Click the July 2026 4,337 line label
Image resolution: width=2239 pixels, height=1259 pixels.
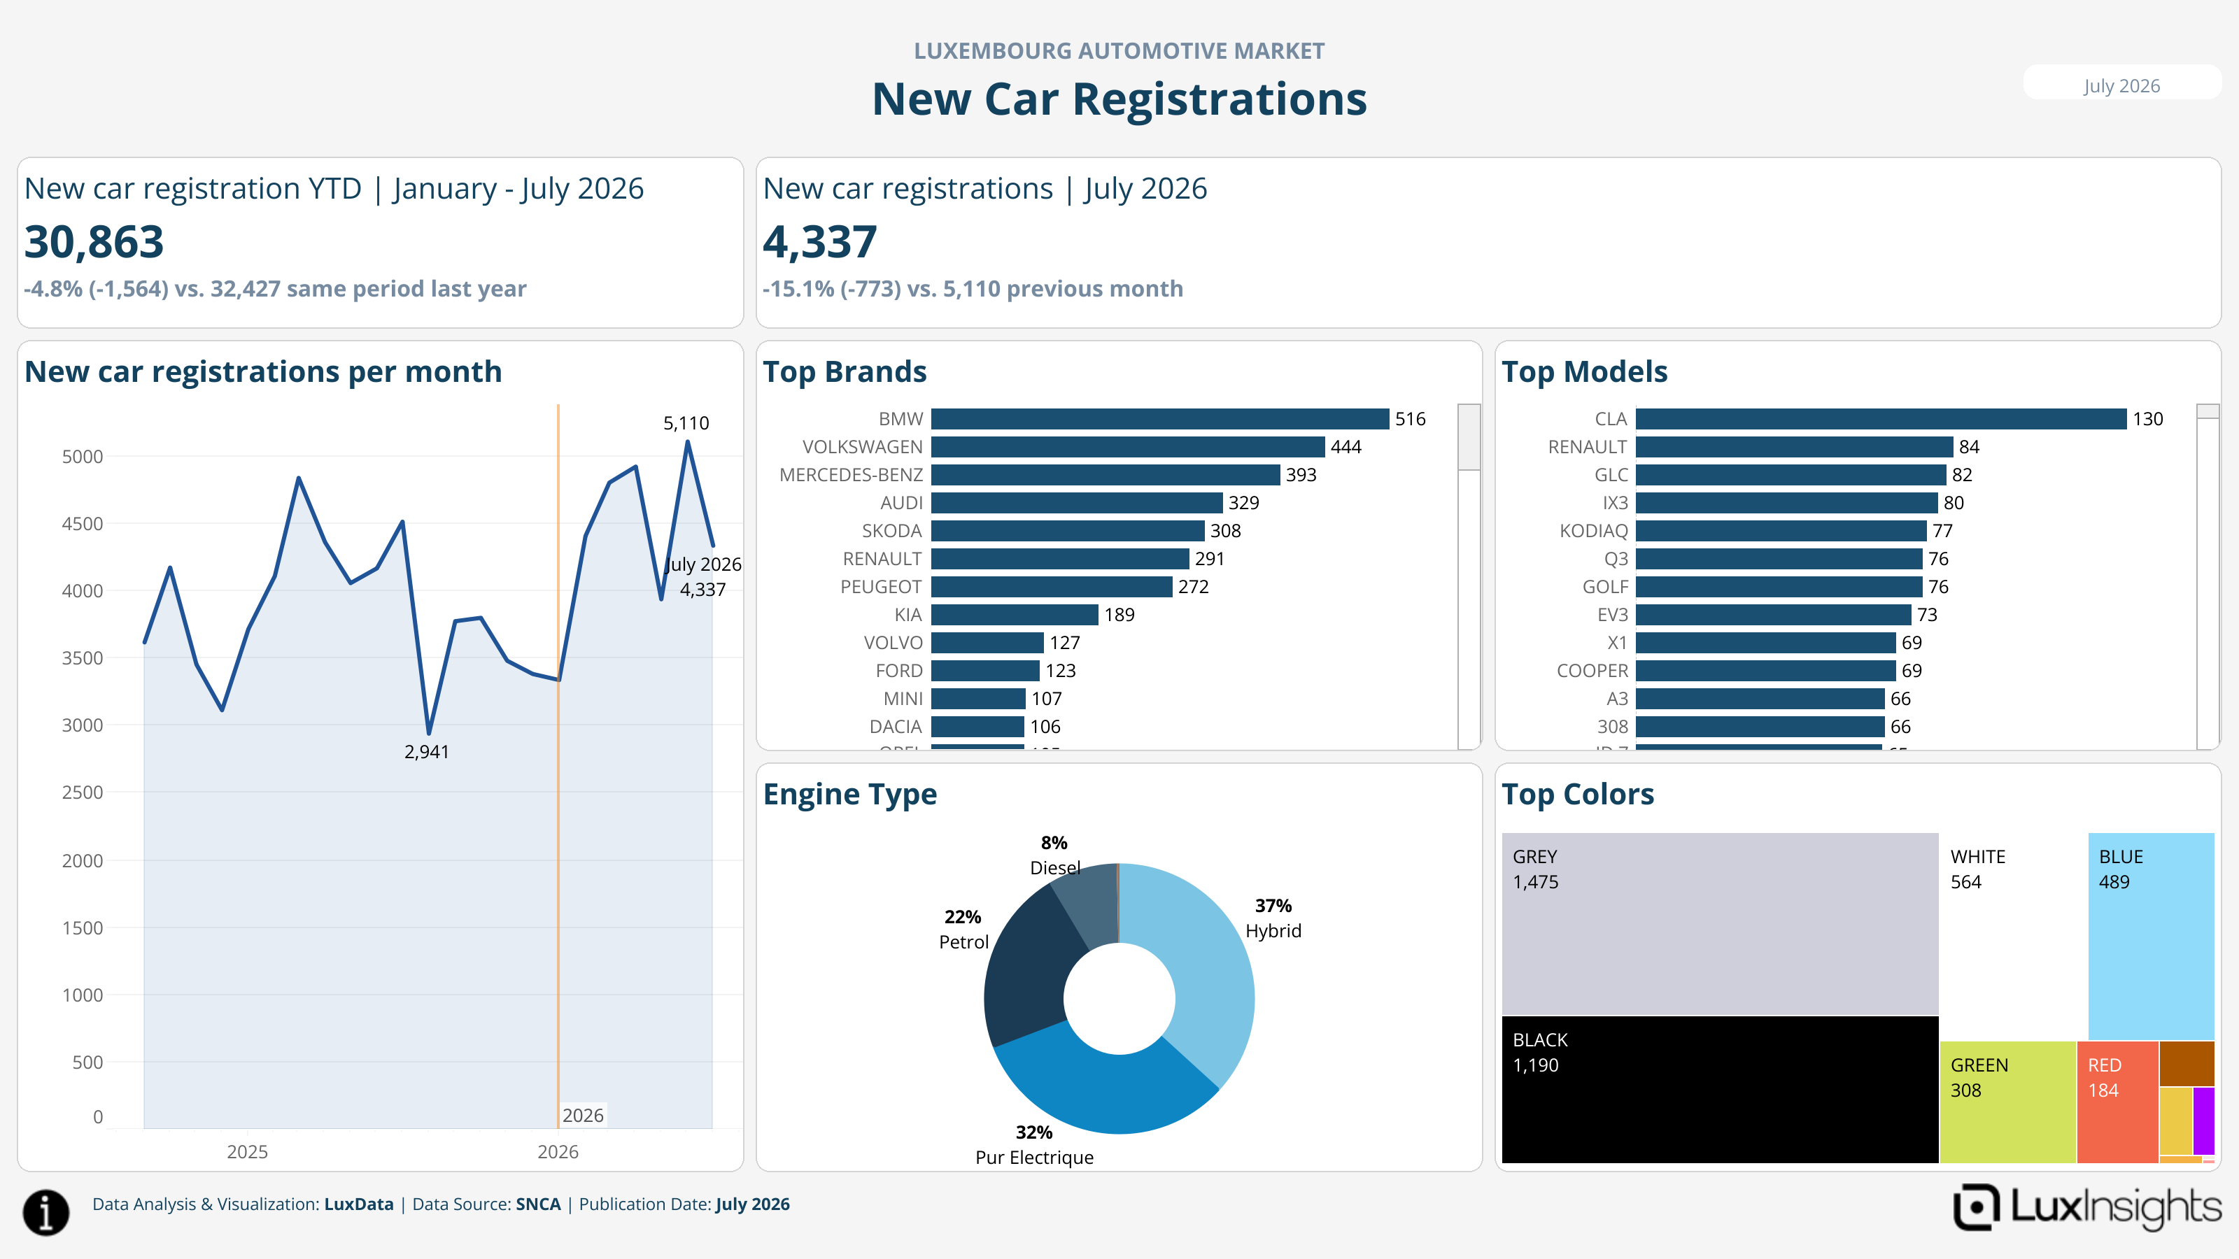(703, 577)
